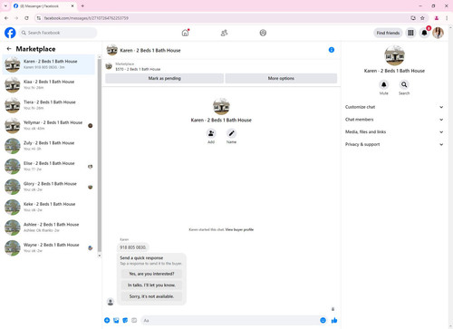Click the conversation list scrollbar
The image size is (453, 329).
pyautogui.click(x=100, y=156)
